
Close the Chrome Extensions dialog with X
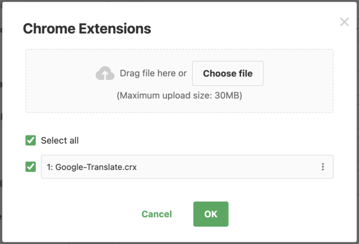[344, 22]
